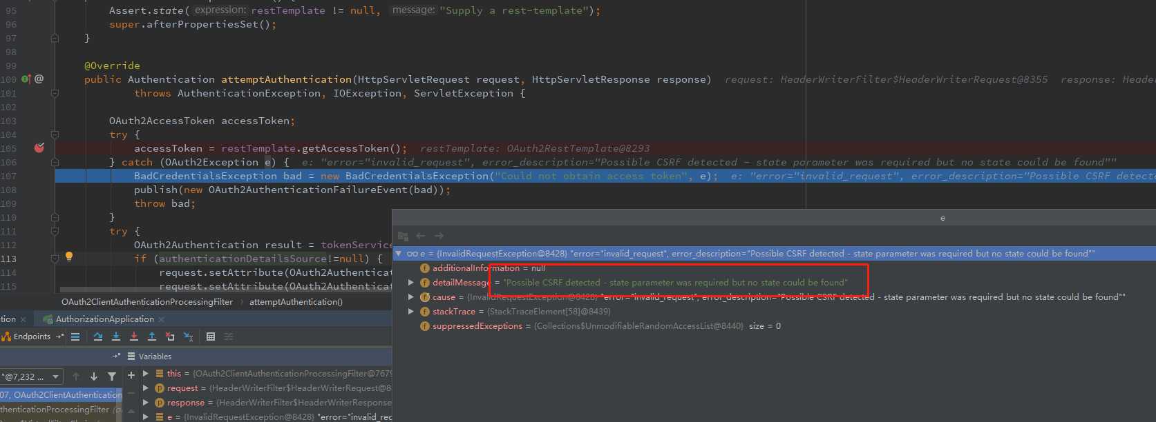
Task: Click the red Force Step Into icon
Action: coord(134,336)
